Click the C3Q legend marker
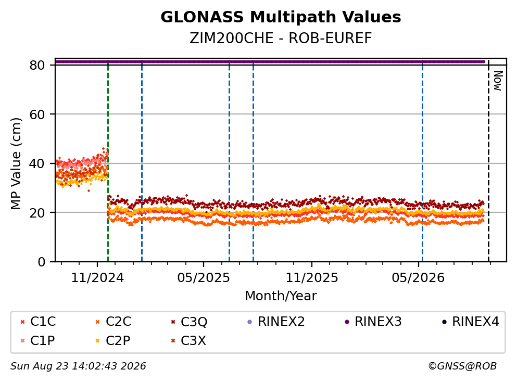 pyautogui.click(x=173, y=322)
